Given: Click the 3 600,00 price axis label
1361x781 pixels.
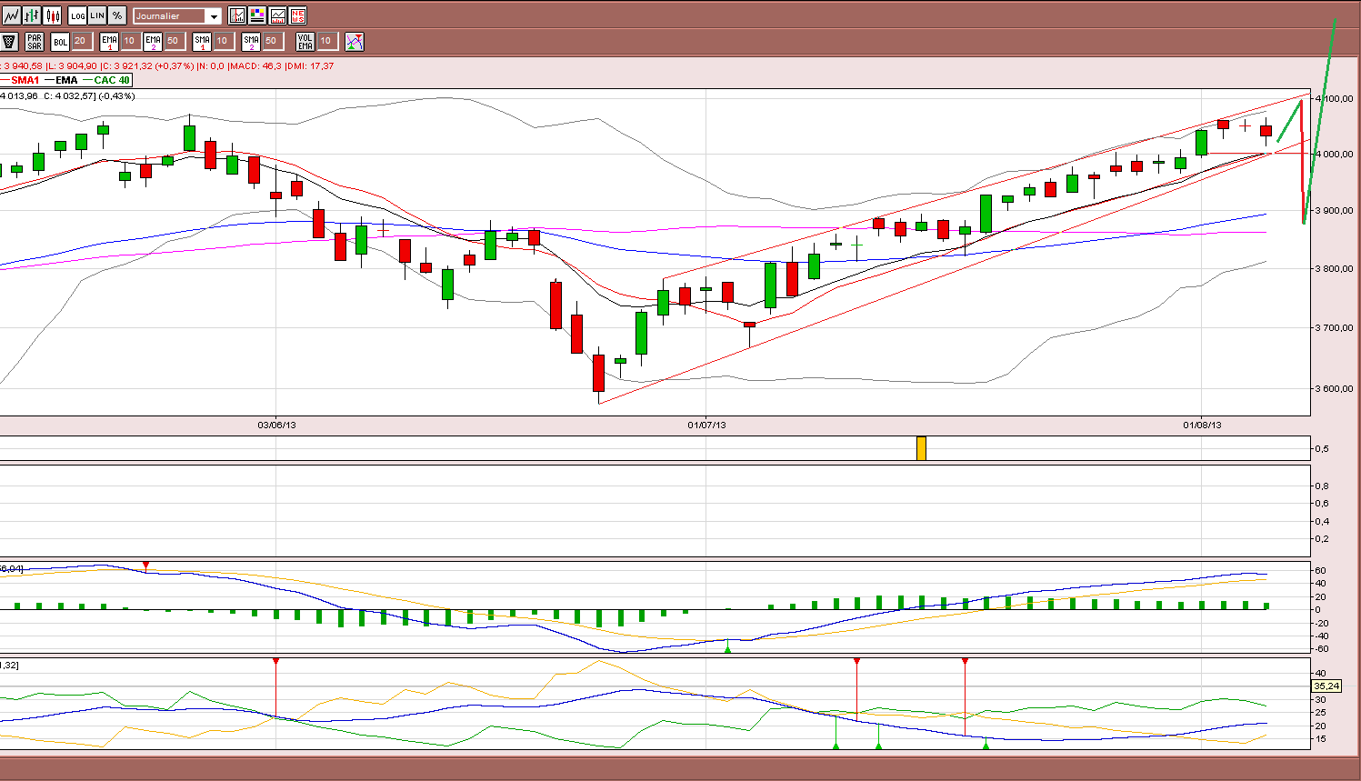Looking at the screenshot, I should point(1334,388).
